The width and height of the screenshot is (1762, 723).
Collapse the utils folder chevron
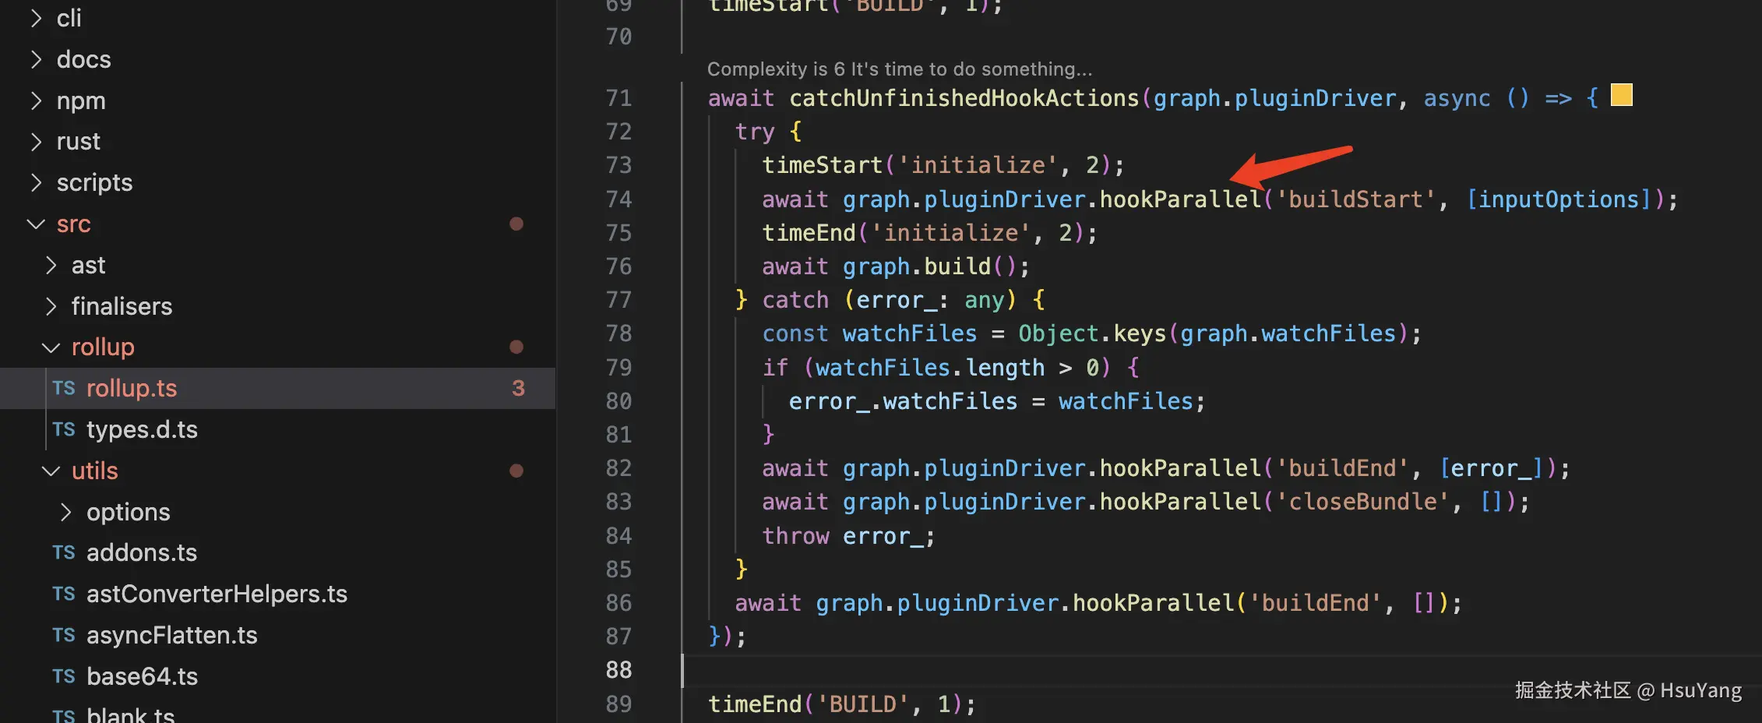[x=51, y=471]
